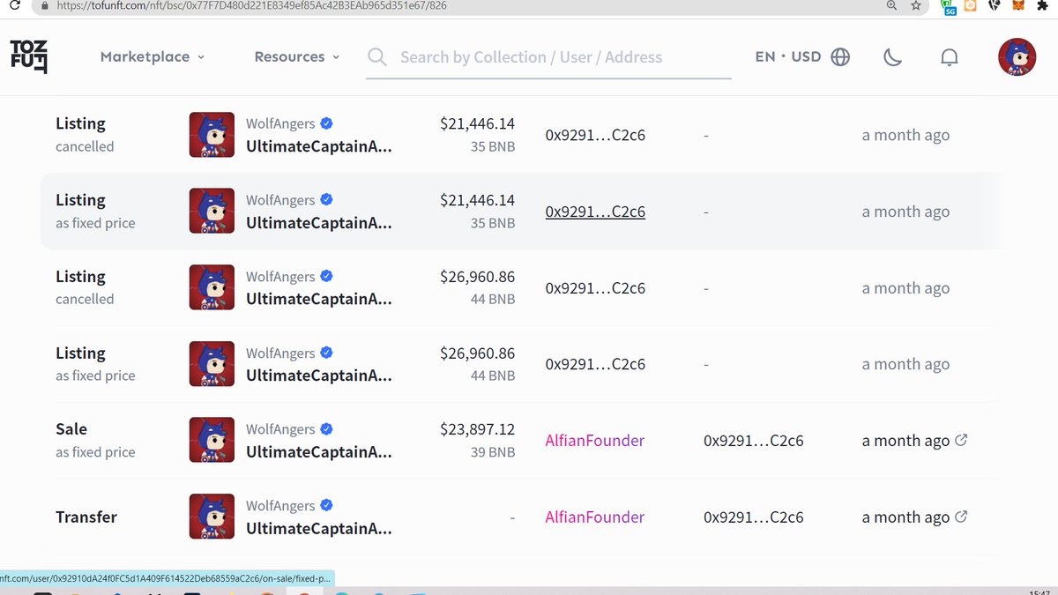The width and height of the screenshot is (1058, 595).
Task: Click $26,960.86 in cancelled listing row
Action: coord(477,277)
